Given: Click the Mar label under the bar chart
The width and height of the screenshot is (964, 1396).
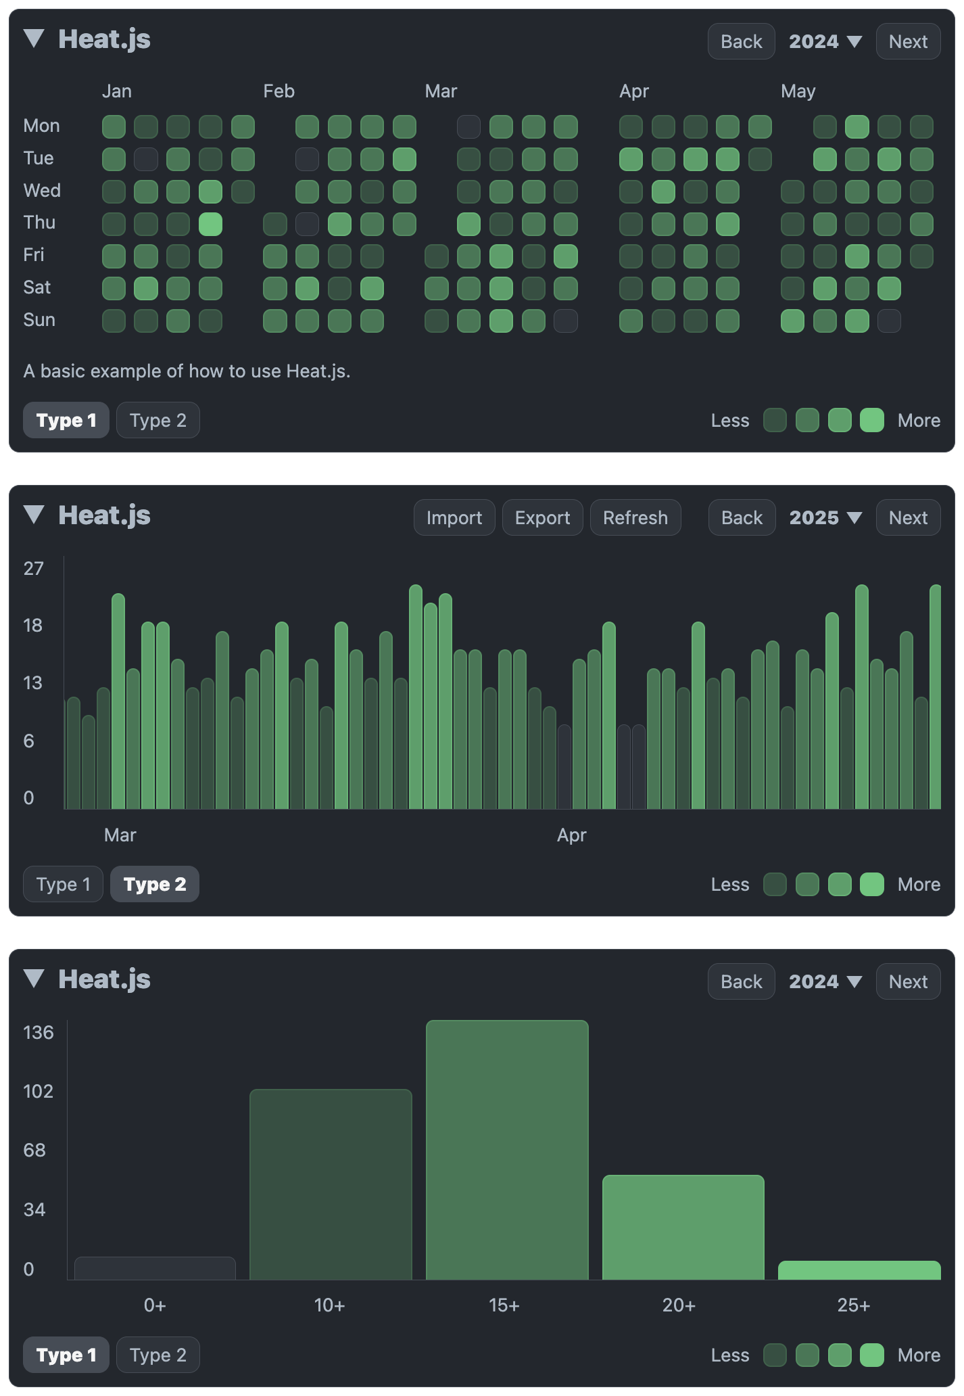Looking at the screenshot, I should tap(120, 835).
